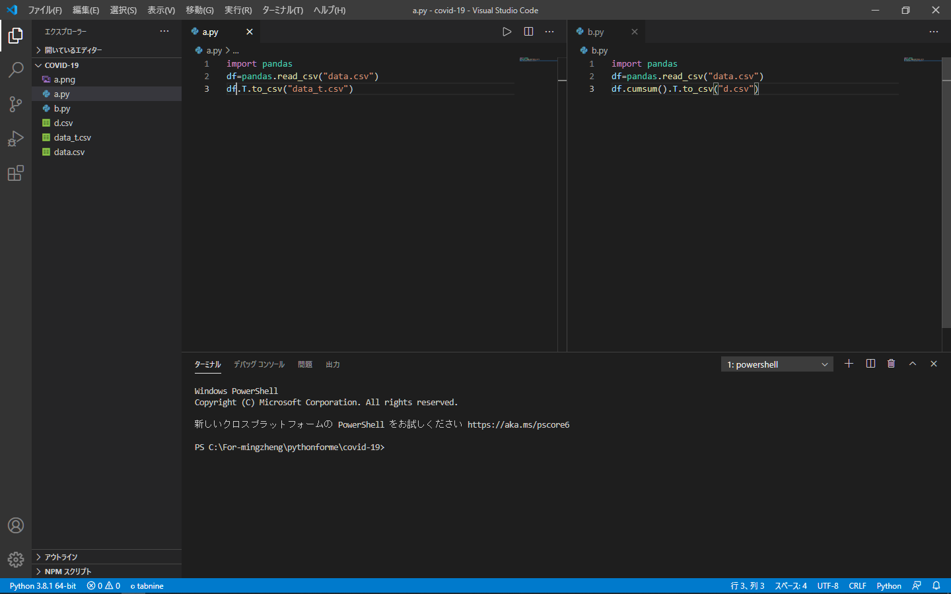Split the terminal panel
951x594 pixels.
pyautogui.click(x=870, y=364)
